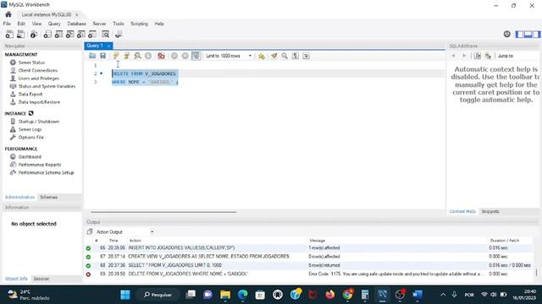Execute statement under cursor icon
542x304 pixels.
tap(126, 56)
